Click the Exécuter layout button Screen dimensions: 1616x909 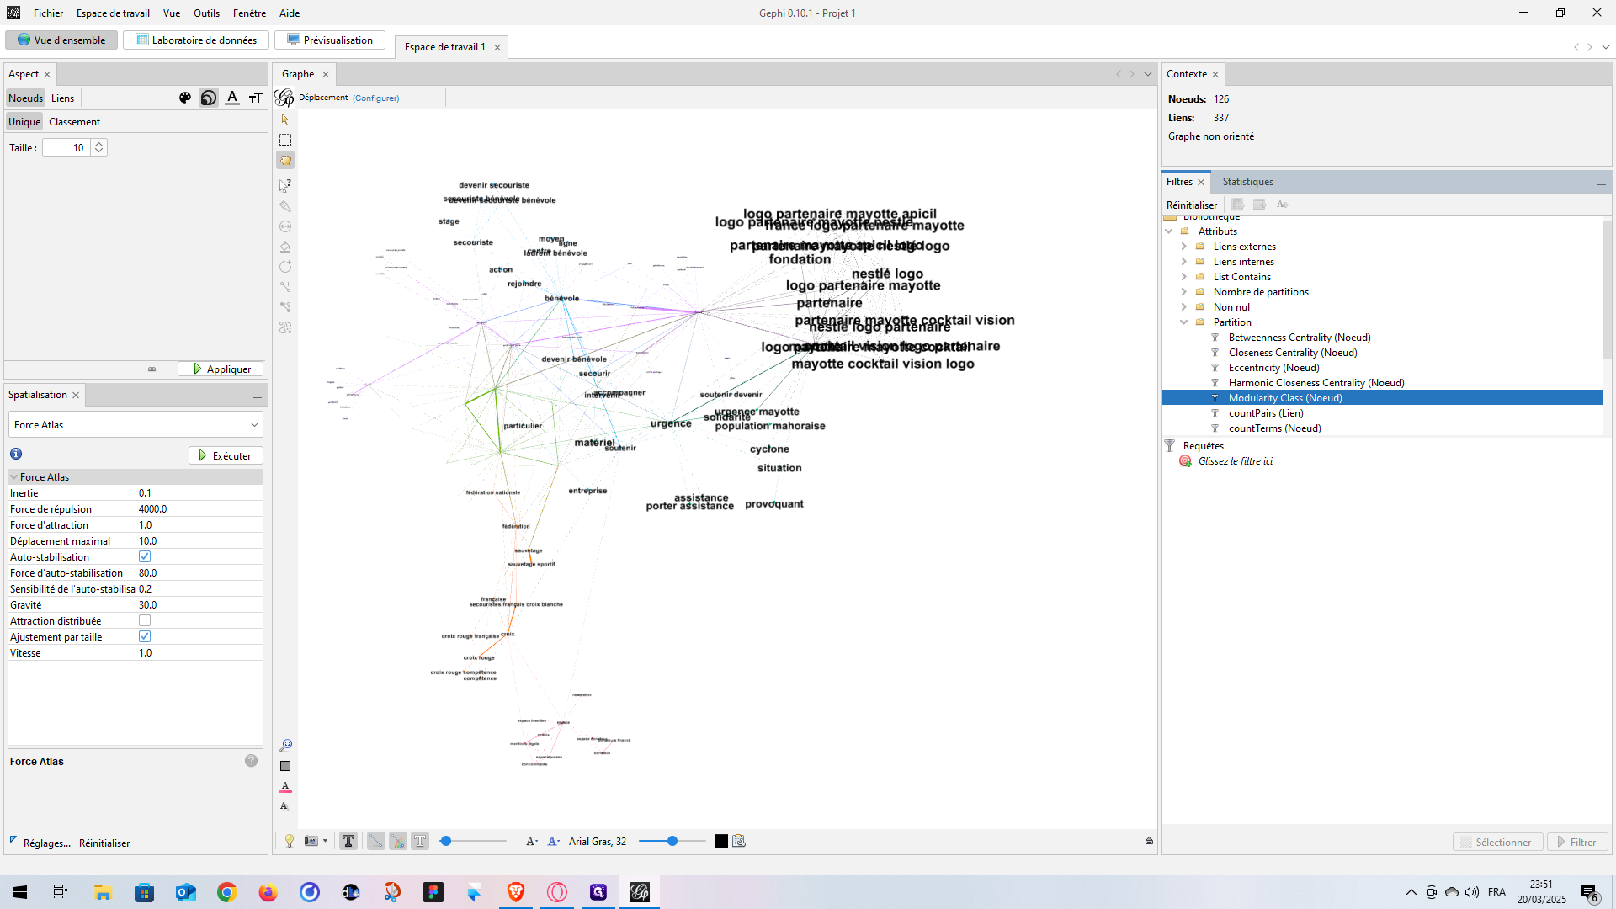[x=226, y=455]
